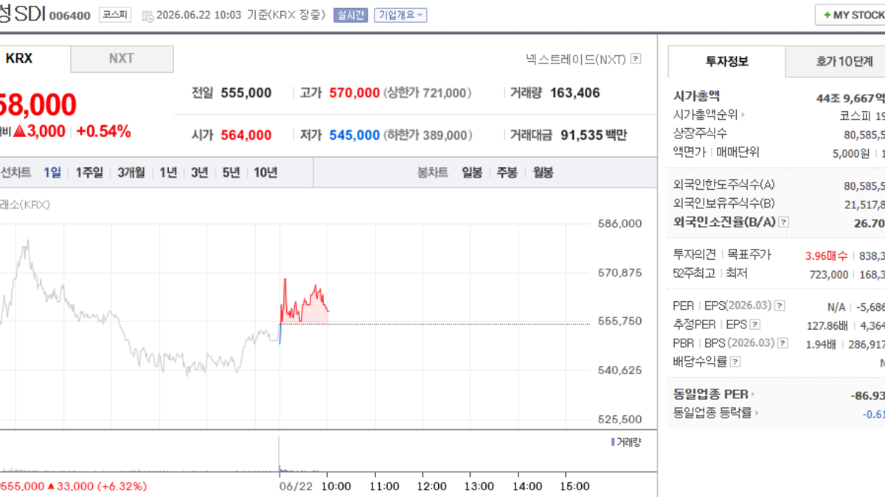The image size is (885, 497).
Task: Click the 11:00 time axis label
Action: 384,486
